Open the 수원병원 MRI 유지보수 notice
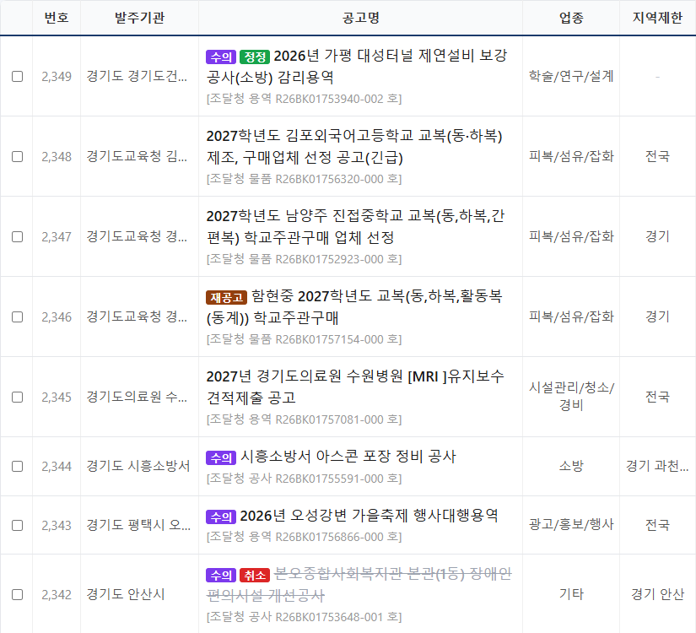696x633 pixels. pos(355,387)
